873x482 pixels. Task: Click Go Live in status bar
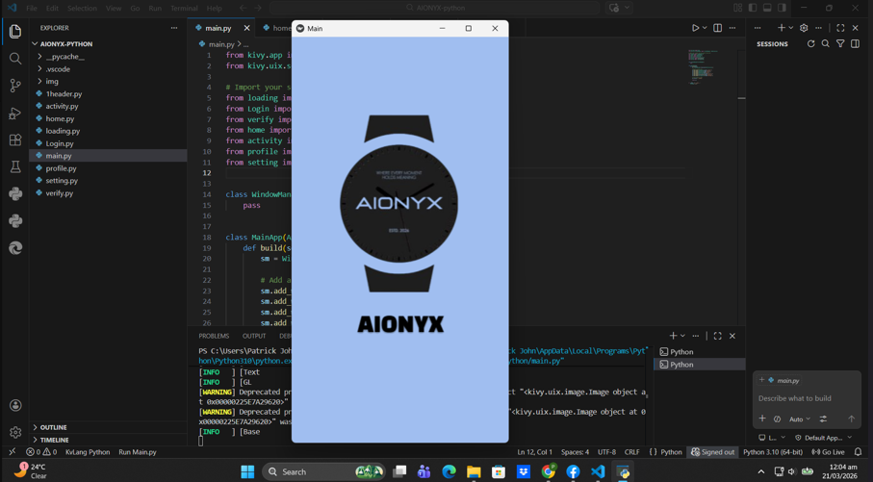pos(828,452)
